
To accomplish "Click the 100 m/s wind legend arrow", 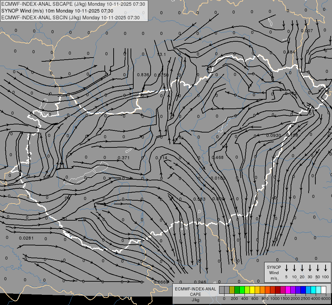I will 326,268.
